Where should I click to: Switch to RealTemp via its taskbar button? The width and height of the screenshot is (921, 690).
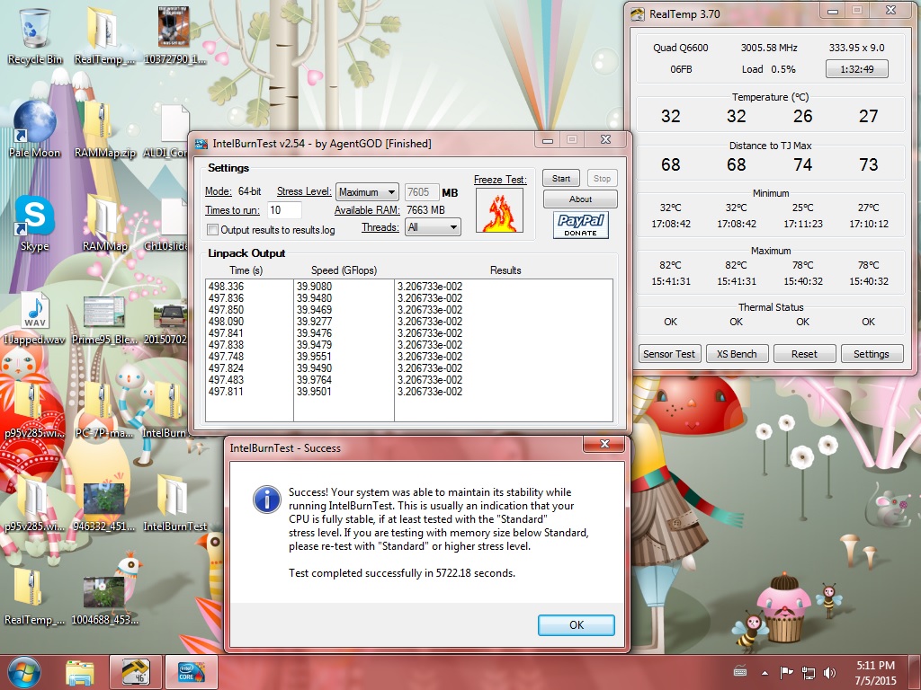[135, 672]
